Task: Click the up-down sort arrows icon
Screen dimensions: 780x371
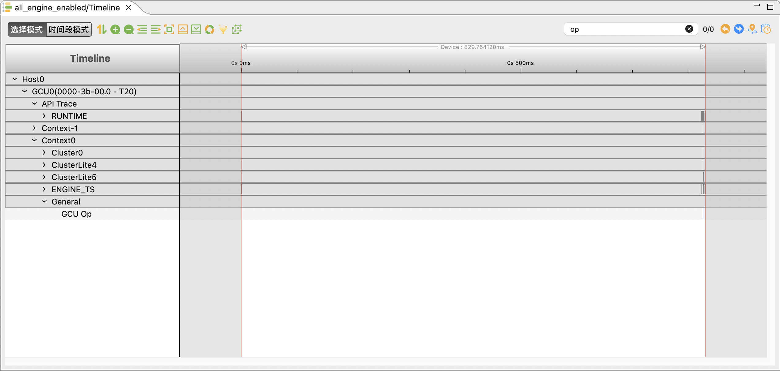Action: pos(102,29)
